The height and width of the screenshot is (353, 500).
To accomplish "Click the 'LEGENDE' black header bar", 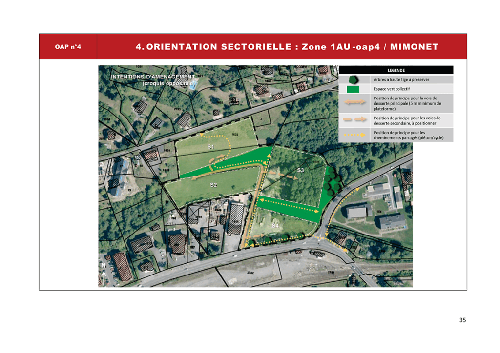I will pos(396,70).
